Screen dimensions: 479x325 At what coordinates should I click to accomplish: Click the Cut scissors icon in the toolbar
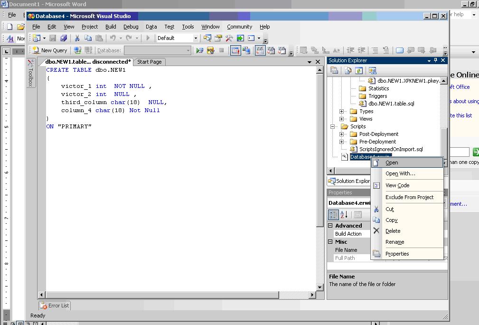(x=77, y=38)
